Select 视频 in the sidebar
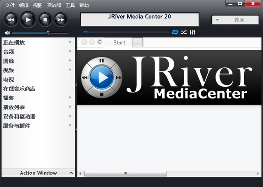The width and height of the screenshot is (263, 187). coord(8,70)
